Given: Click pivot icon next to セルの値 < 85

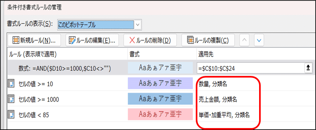Looking at the screenshot, I should pos(11,115).
